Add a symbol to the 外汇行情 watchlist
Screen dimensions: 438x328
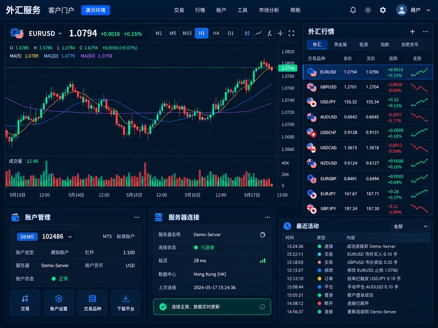click(x=412, y=32)
